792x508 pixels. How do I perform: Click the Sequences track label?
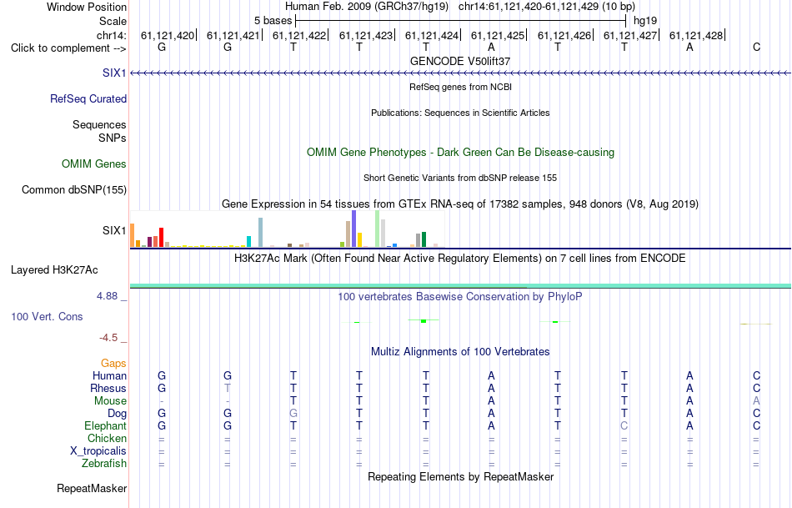(99, 124)
